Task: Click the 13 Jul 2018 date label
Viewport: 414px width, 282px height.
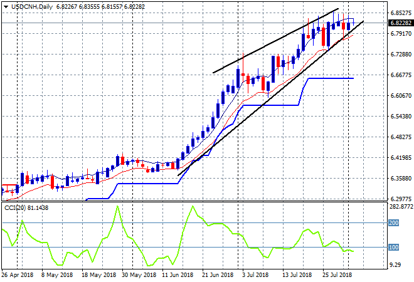Action: (297, 275)
